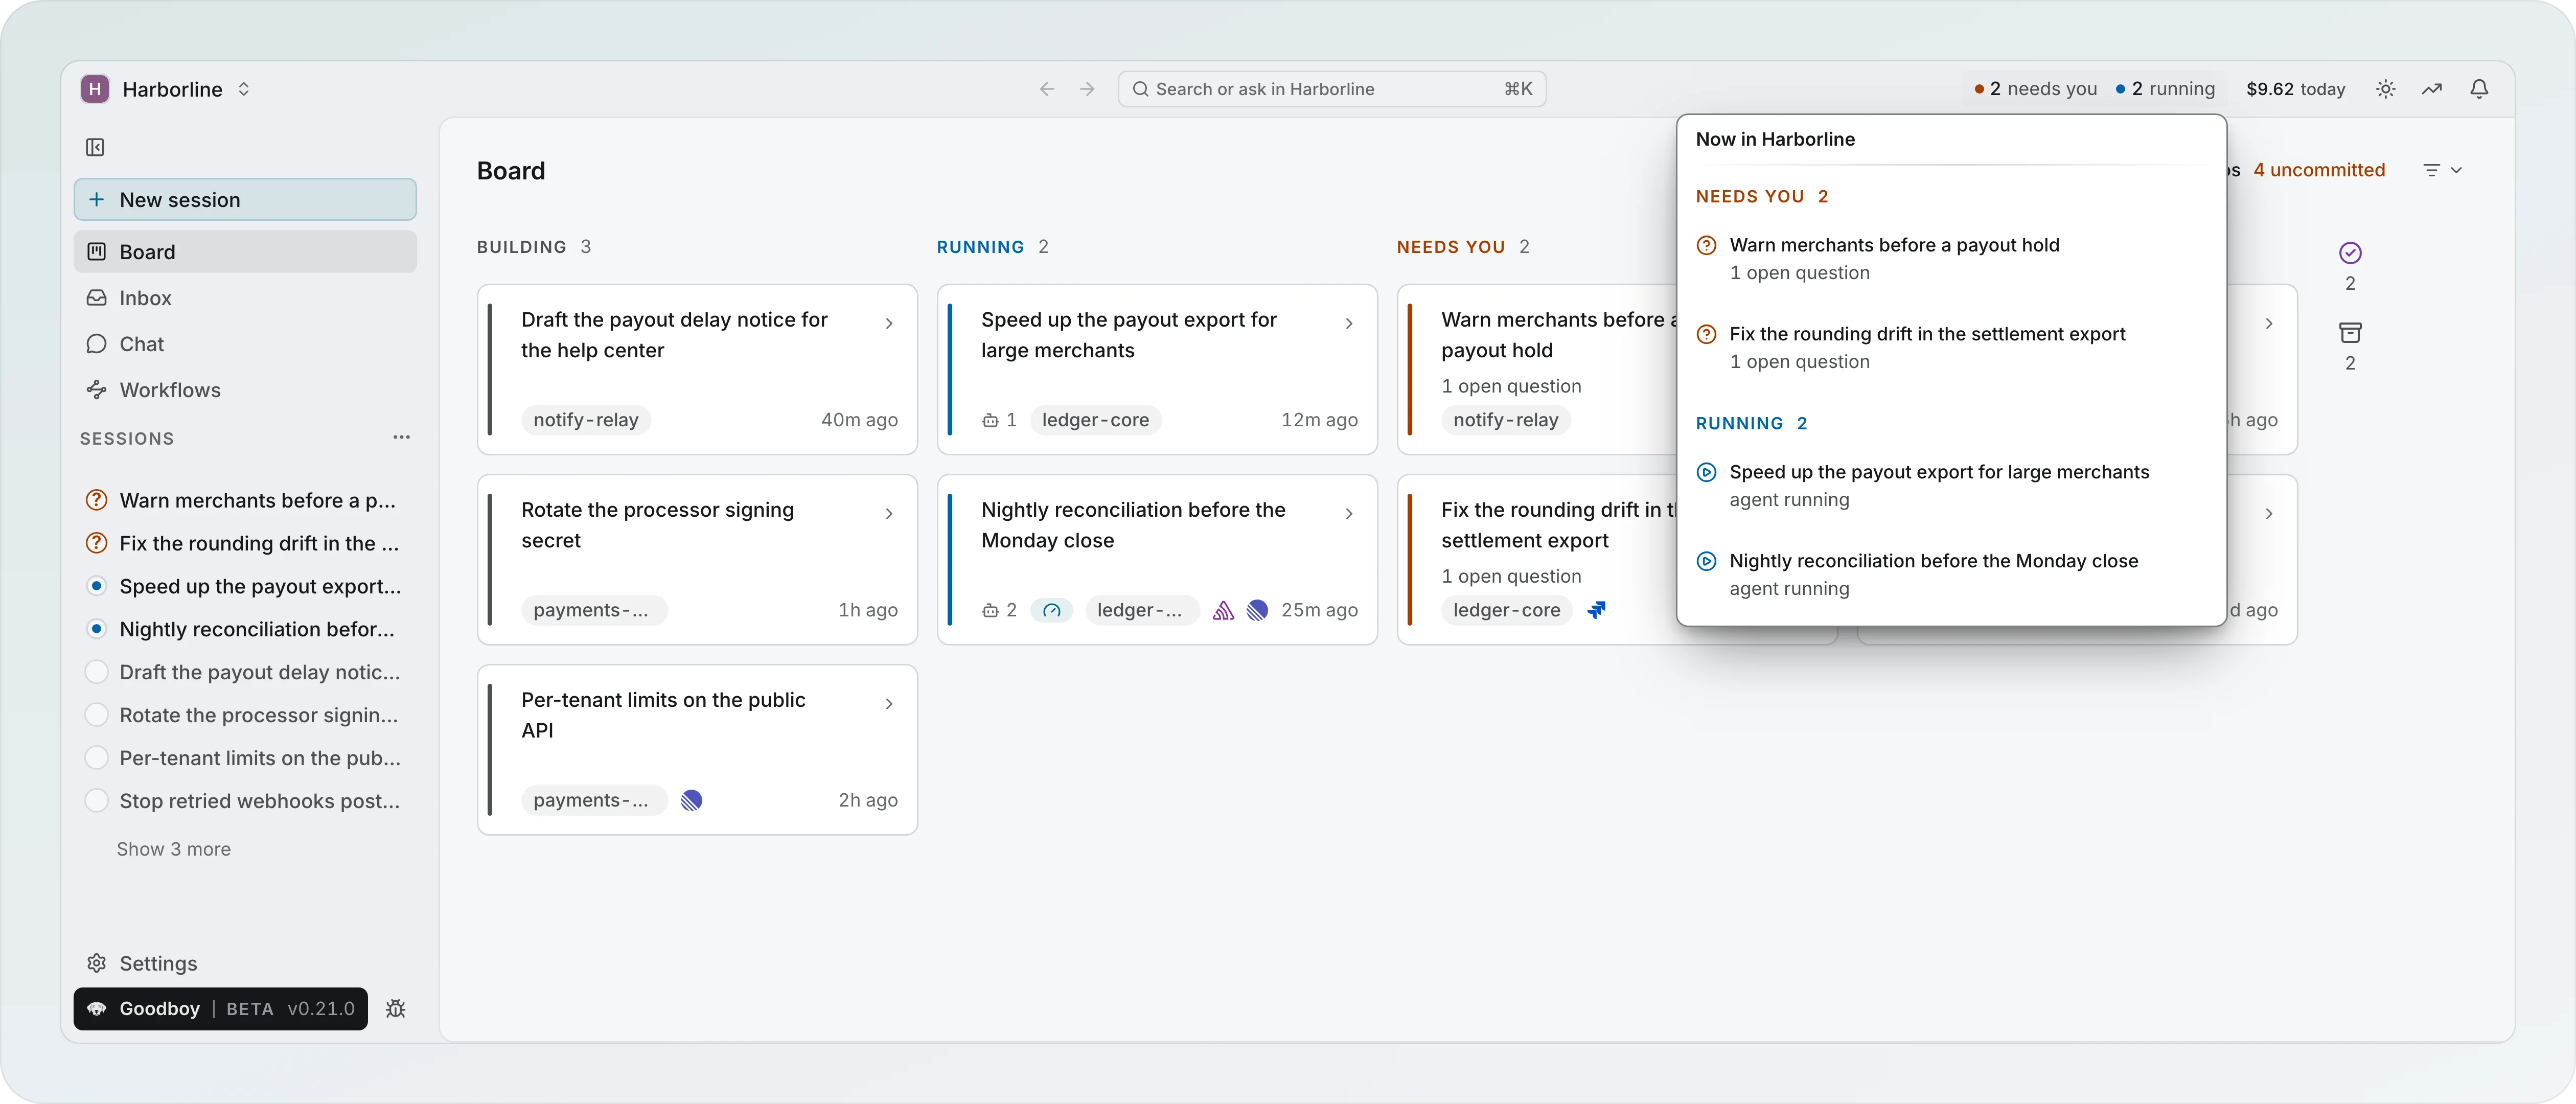
Task: Open popup item Warn merchants before a payout hold
Action: coord(1951,258)
